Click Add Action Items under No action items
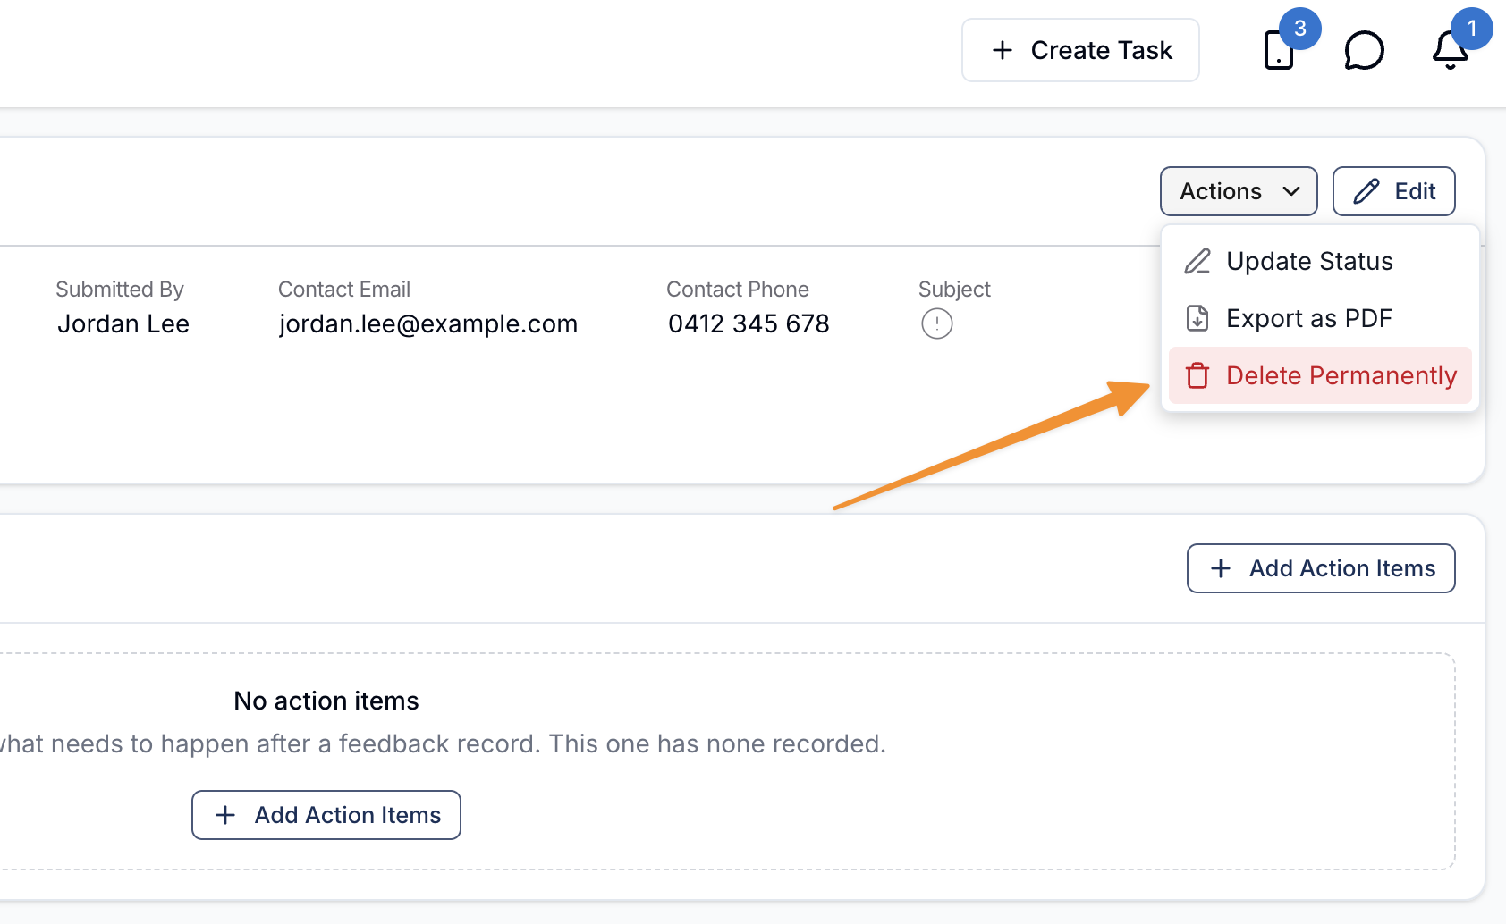This screenshot has height=924, width=1506. coord(326,815)
